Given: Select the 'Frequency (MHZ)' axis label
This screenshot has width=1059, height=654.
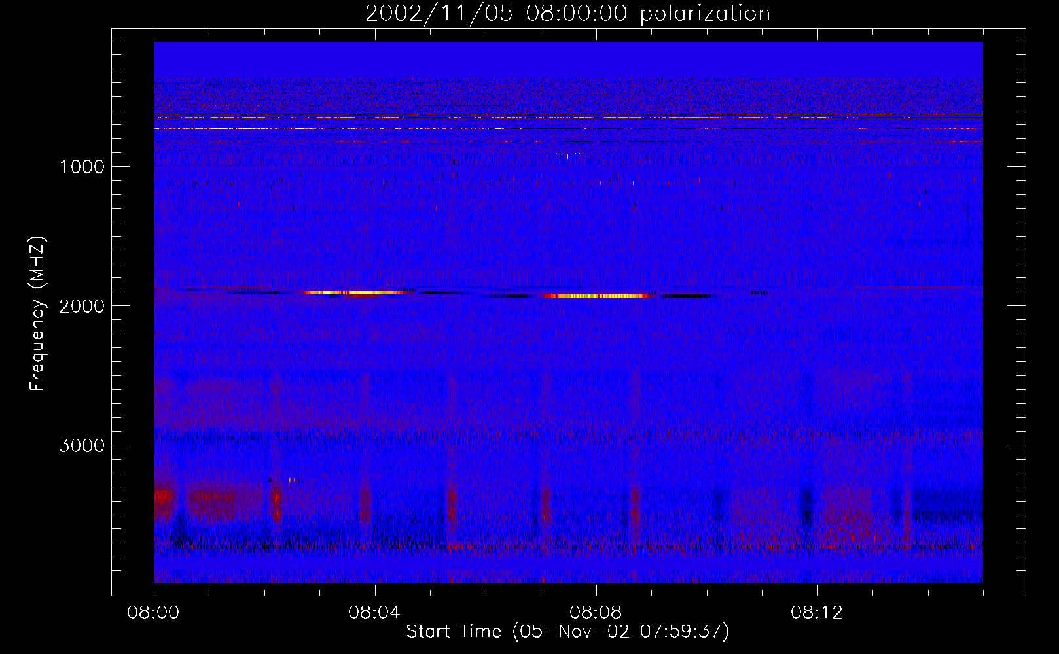Looking at the screenshot, I should 37,314.
